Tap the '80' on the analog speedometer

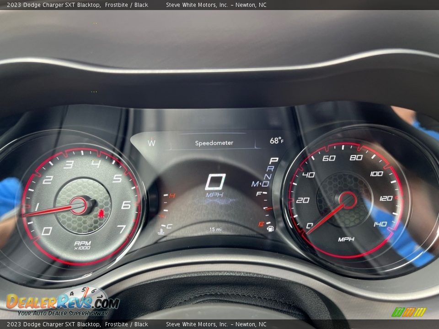(356, 158)
